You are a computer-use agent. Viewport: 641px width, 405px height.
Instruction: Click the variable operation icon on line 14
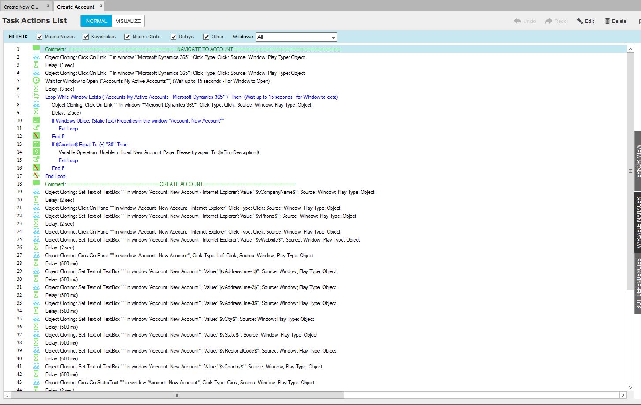coord(36,152)
